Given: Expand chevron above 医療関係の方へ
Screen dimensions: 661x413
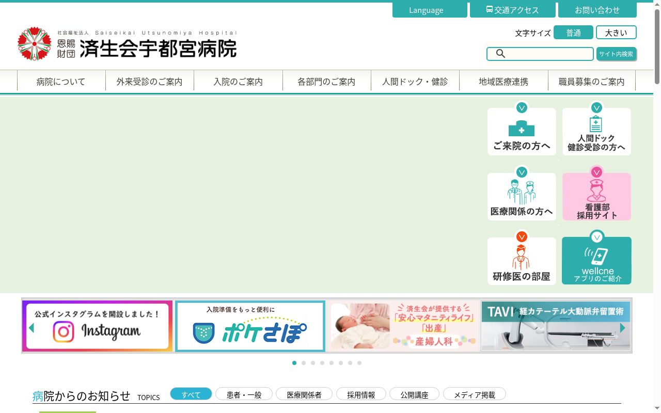Looking at the screenshot, I should pos(522,172).
